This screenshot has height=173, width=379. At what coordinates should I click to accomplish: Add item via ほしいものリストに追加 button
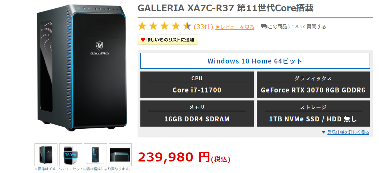pyautogui.click(x=168, y=40)
